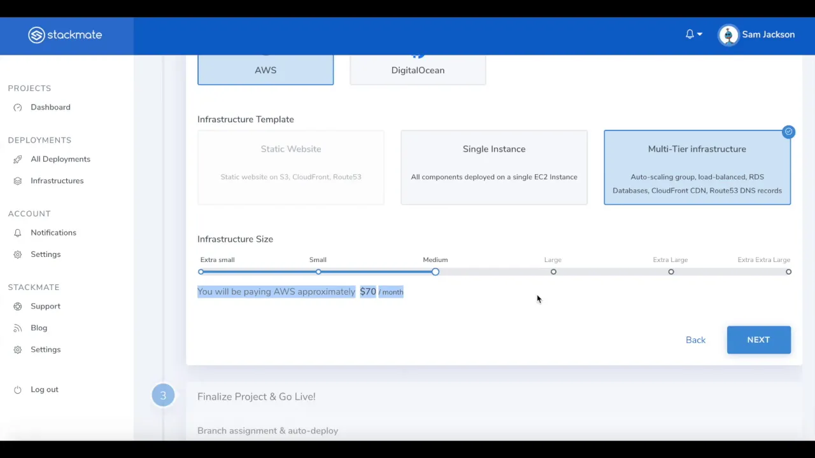Open Account Settings
This screenshot has width=815, height=458.
(46, 254)
